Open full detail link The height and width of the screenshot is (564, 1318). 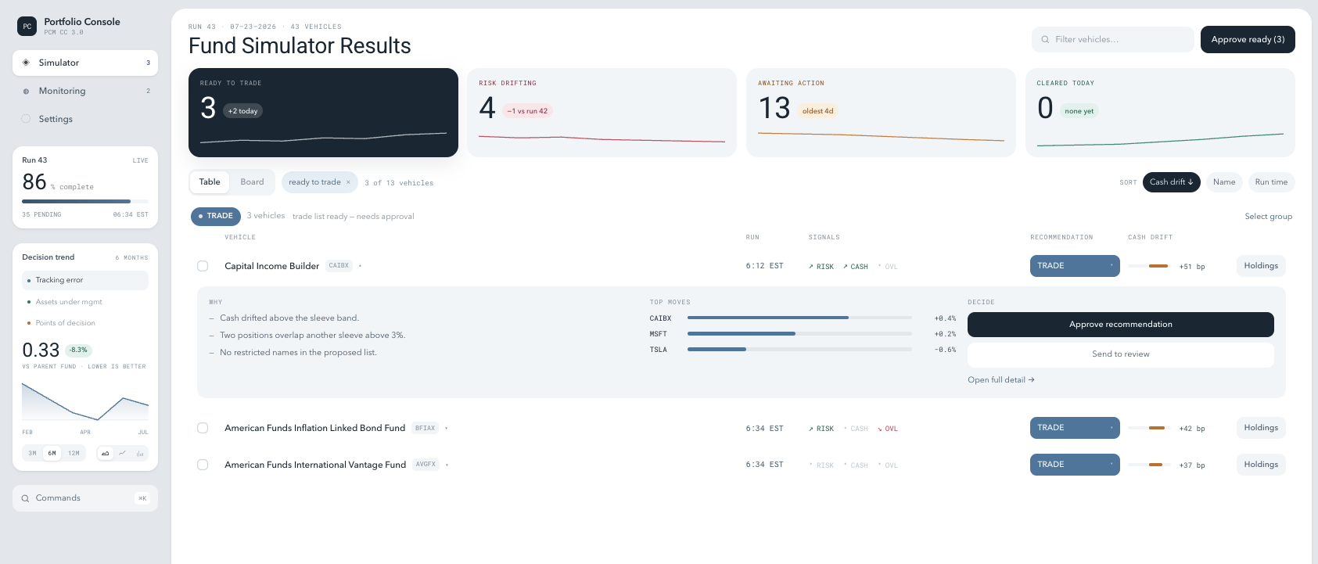[x=1000, y=380]
